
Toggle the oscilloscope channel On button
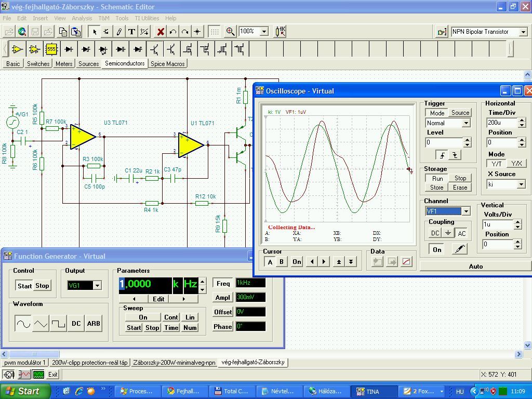coord(437,250)
